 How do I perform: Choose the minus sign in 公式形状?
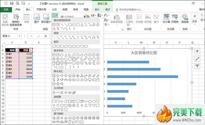(x=58, y=93)
